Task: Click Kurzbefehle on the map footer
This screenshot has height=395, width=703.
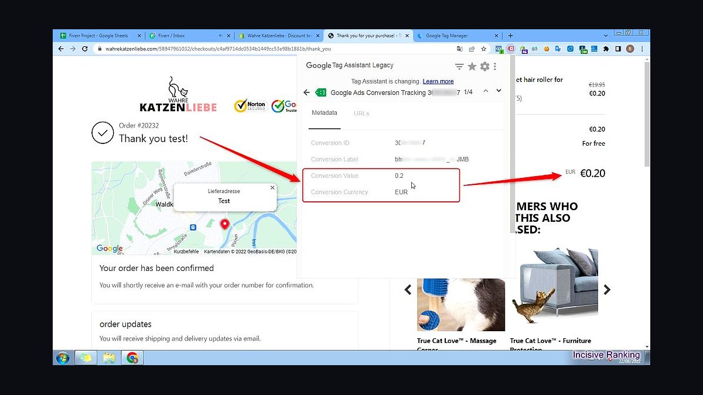Action: 186,252
